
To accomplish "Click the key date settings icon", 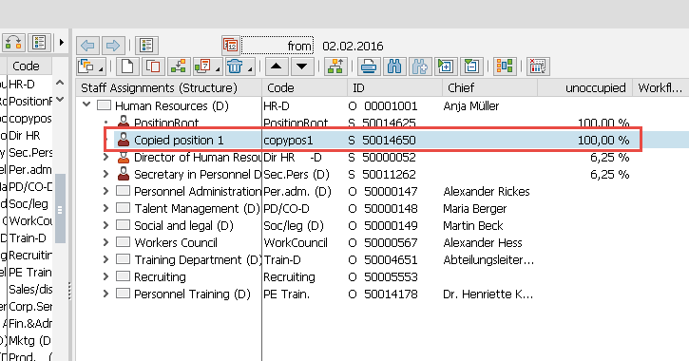I will click(x=537, y=66).
